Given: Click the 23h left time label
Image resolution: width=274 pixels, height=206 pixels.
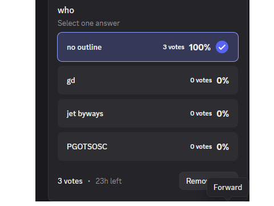Looking at the screenshot, I should tap(108, 181).
